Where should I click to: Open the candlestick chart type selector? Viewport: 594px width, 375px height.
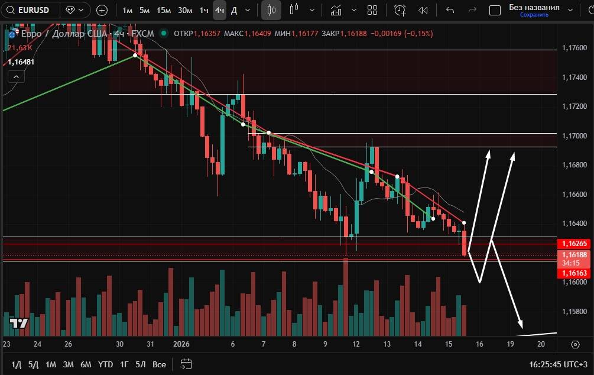272,10
